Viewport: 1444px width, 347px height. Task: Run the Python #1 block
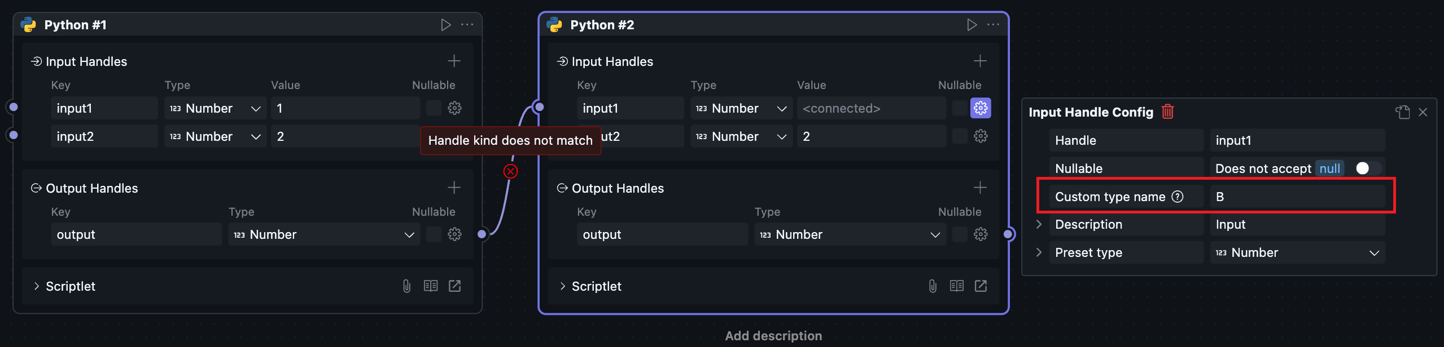tap(445, 25)
